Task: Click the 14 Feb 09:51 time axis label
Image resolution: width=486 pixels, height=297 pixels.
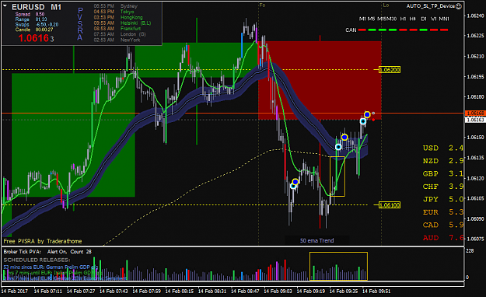Action: pos(376,292)
